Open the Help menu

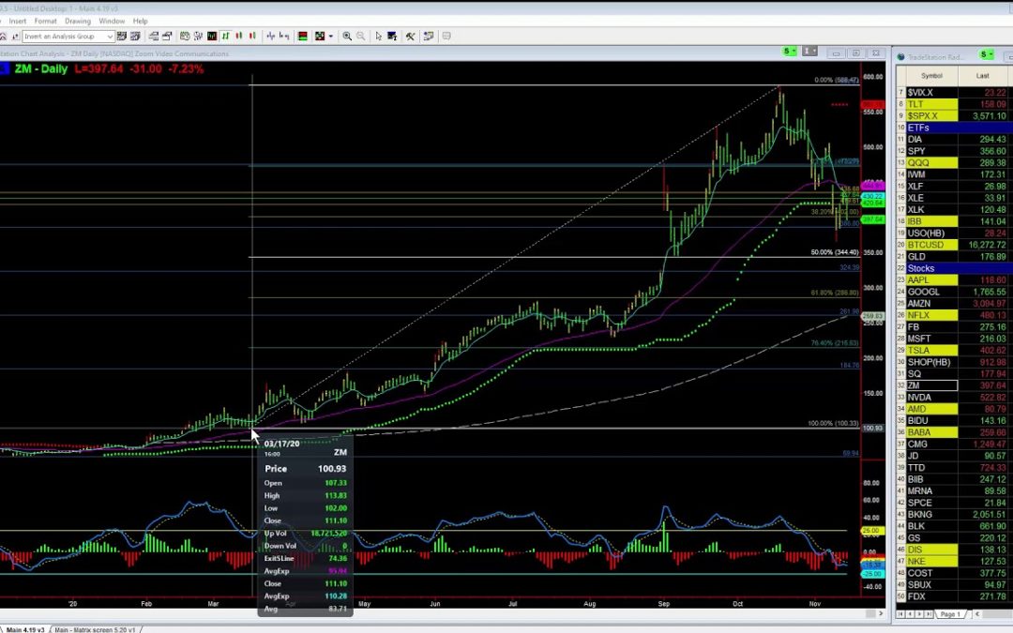pyautogui.click(x=140, y=21)
